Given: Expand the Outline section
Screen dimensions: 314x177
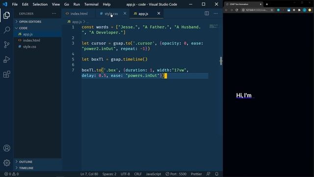Looking at the screenshot, I should 26,162.
